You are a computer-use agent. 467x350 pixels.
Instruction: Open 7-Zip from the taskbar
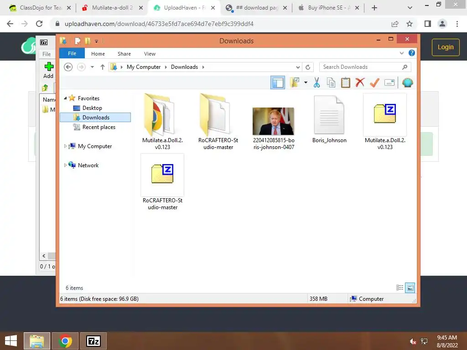(x=93, y=341)
